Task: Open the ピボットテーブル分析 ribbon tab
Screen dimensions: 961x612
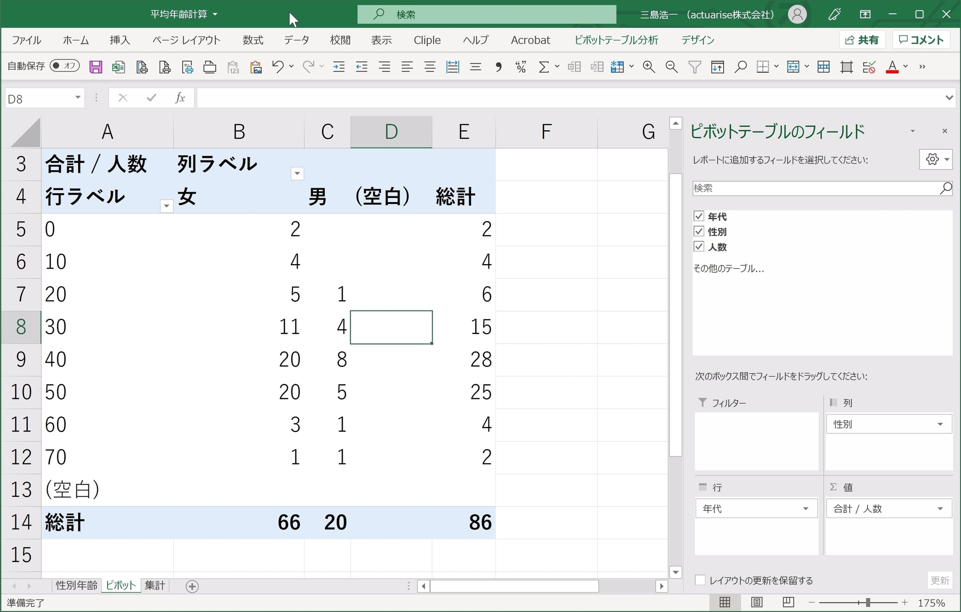Action: pyautogui.click(x=616, y=40)
